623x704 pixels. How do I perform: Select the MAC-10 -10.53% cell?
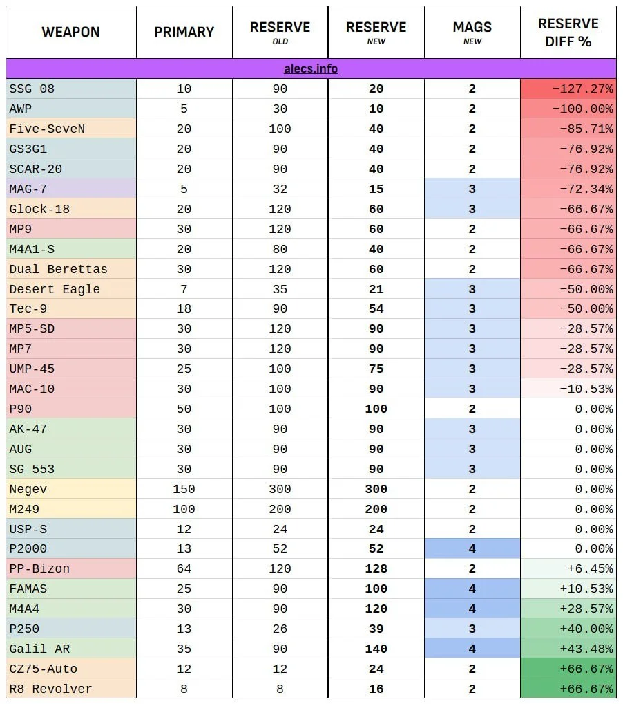tap(568, 389)
